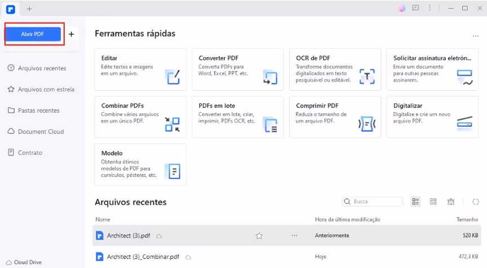This screenshot has width=487, height=268.
Task: Open the title bar vertical dots menu
Action: [430, 8]
